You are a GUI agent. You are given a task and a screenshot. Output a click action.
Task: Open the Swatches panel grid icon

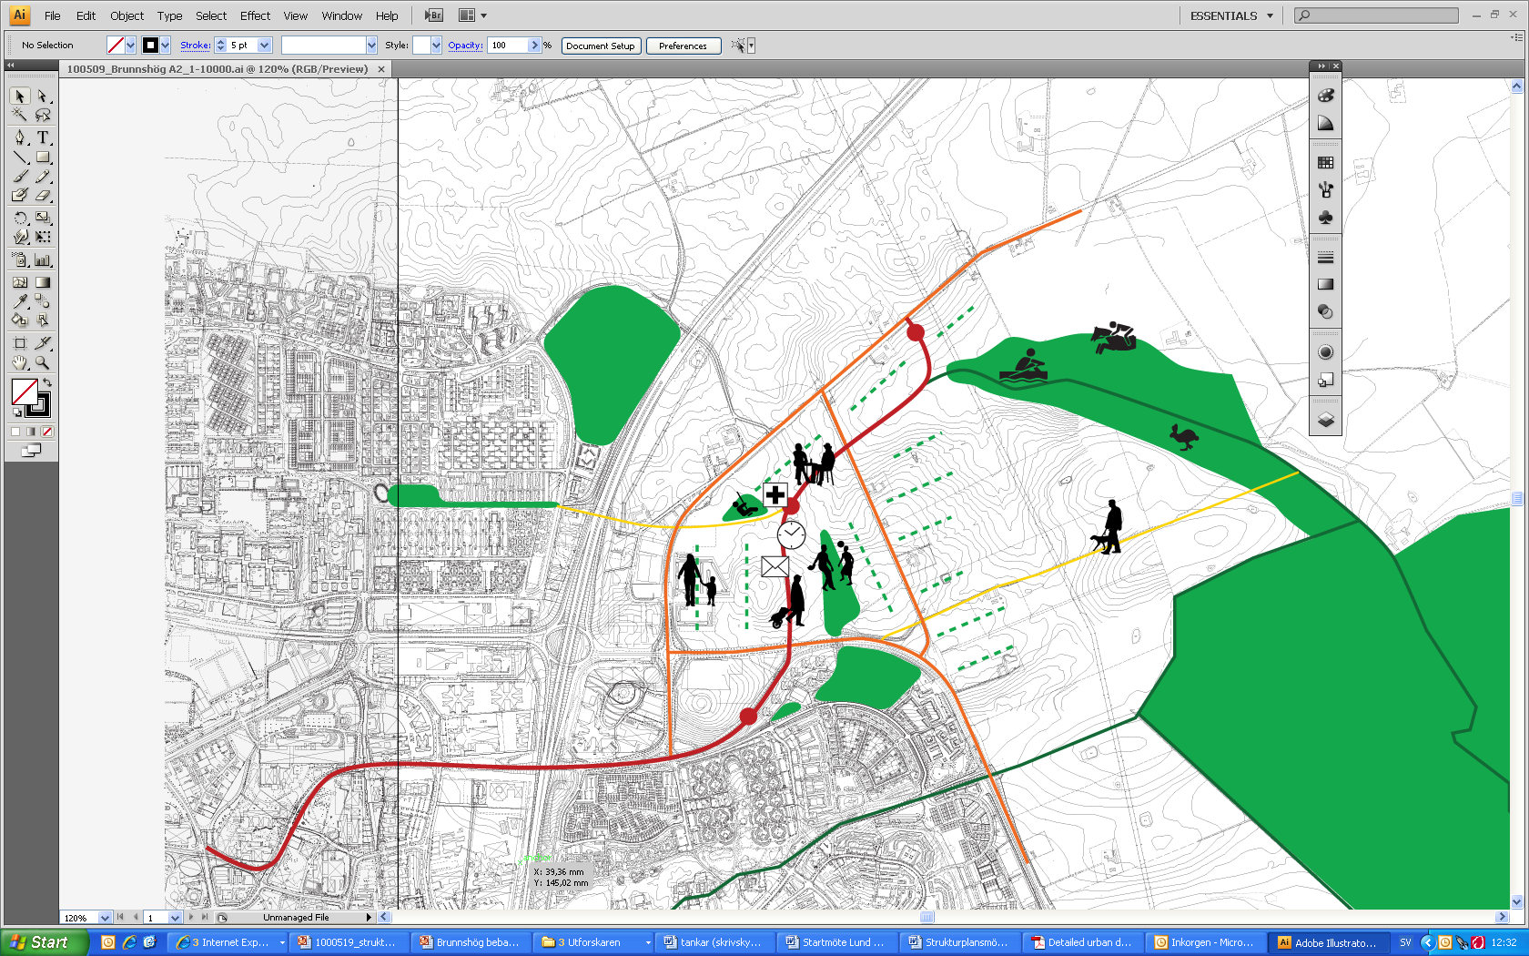coord(1325,163)
